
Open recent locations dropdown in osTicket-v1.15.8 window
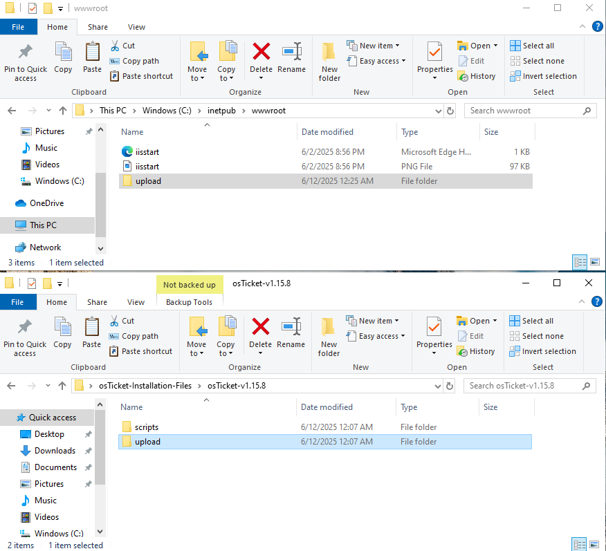(x=48, y=386)
